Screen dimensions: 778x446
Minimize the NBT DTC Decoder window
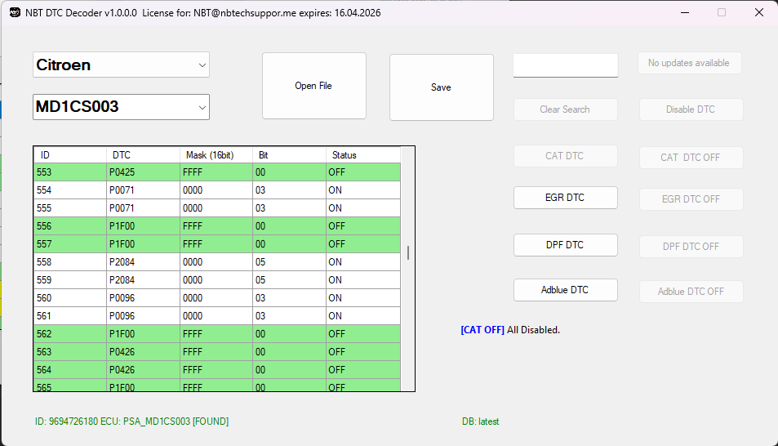pos(685,12)
